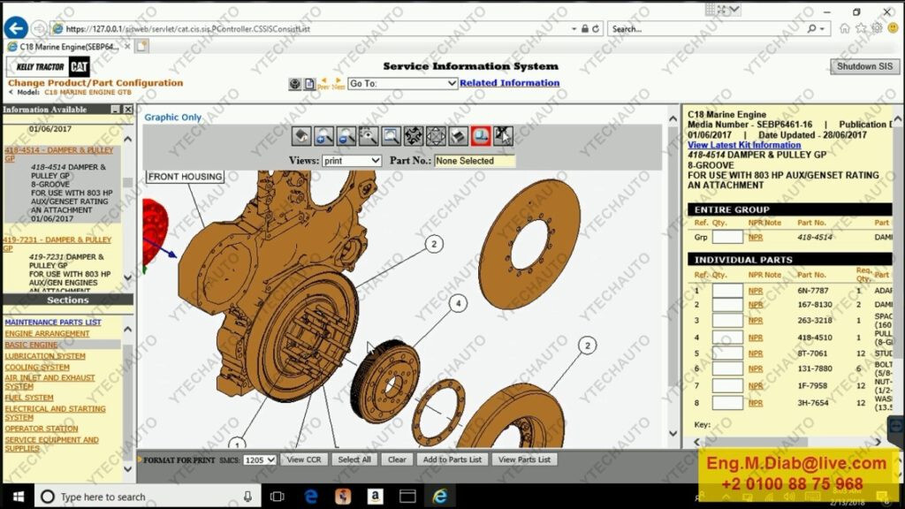The height and width of the screenshot is (509, 905).
Task: Click the zoom in magnifier icon
Action: (x=323, y=136)
